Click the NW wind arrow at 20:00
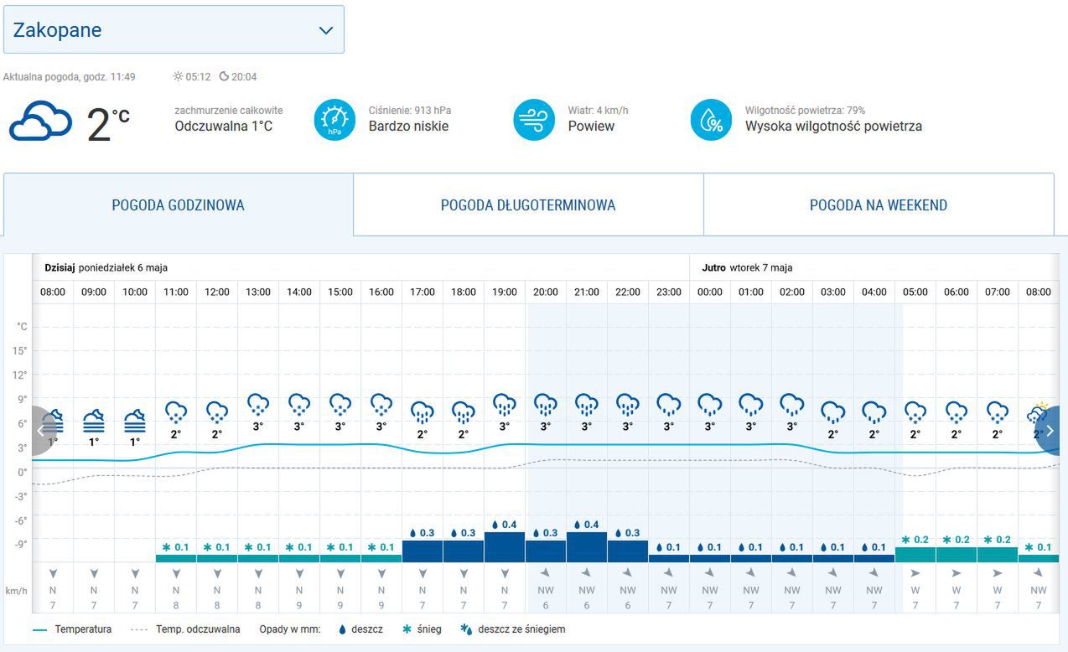The height and width of the screenshot is (652, 1068). (x=546, y=573)
